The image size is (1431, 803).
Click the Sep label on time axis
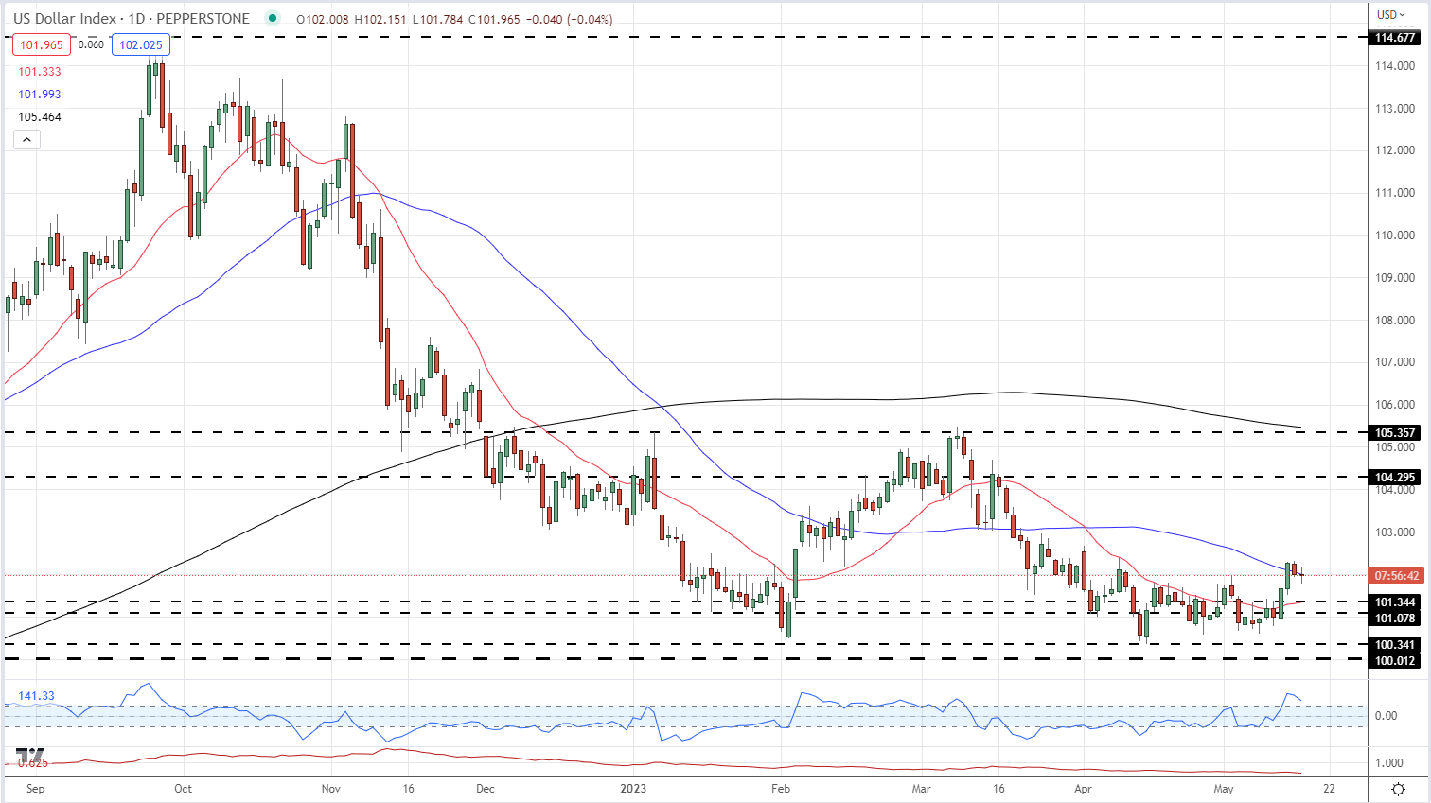tap(35, 789)
